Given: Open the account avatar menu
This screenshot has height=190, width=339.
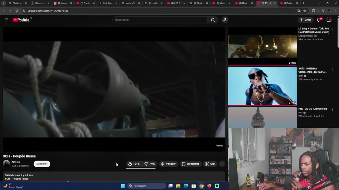Looking at the screenshot, I should click(329, 20).
